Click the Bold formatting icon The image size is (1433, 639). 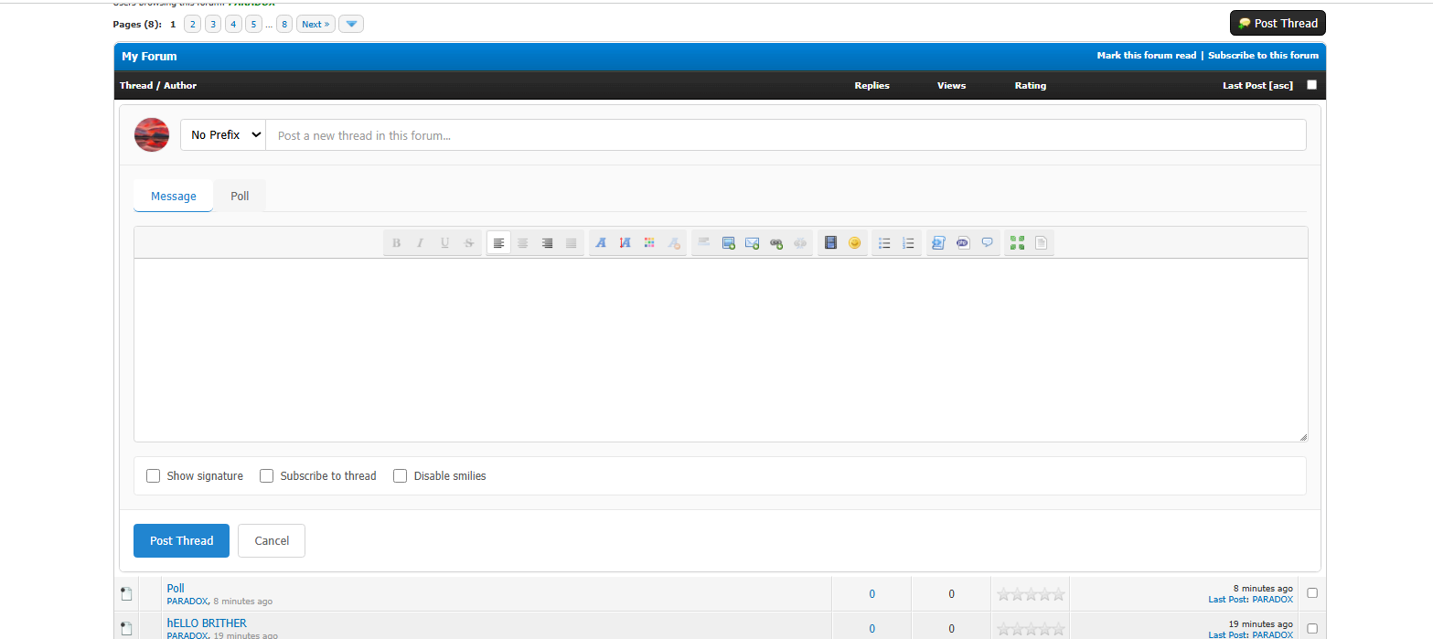[396, 243]
